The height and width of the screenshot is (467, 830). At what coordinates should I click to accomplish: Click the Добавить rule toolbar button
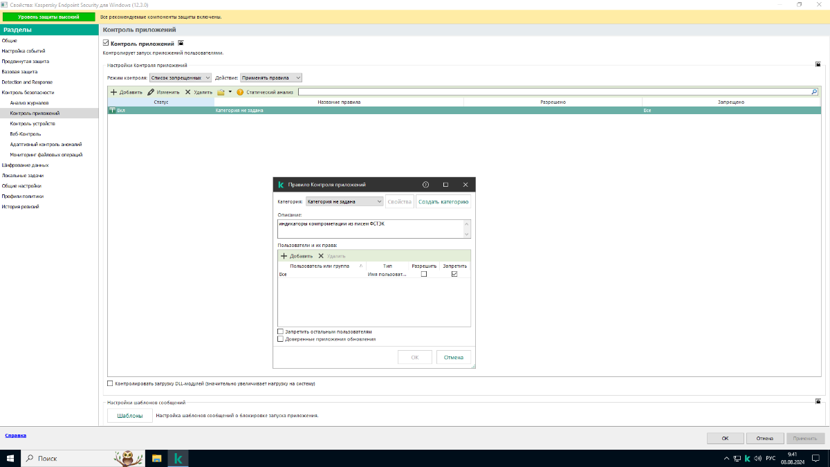point(127,92)
